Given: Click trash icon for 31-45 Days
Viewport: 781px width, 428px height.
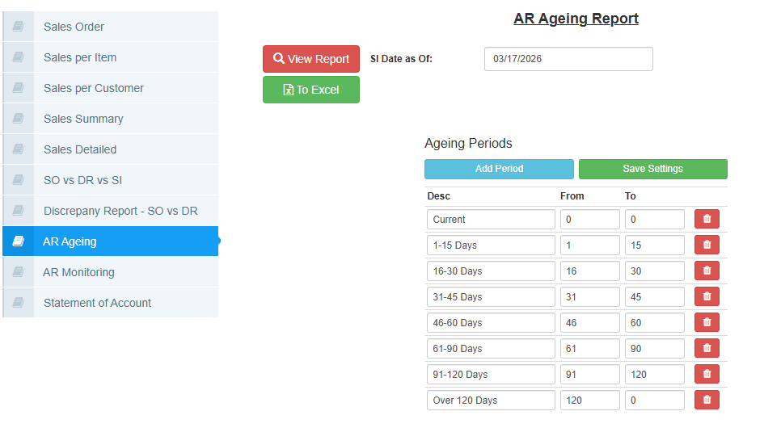Looking at the screenshot, I should pyautogui.click(x=707, y=296).
